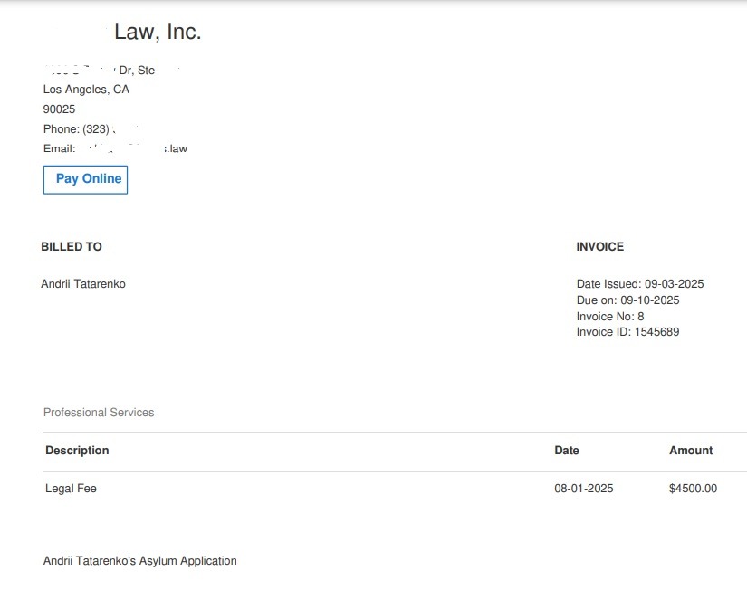
Task: Click the $4500.00 amount value
Action: point(693,489)
